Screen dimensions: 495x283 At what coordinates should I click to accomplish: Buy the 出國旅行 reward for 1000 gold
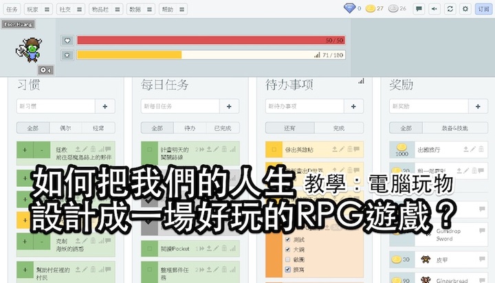401,150
